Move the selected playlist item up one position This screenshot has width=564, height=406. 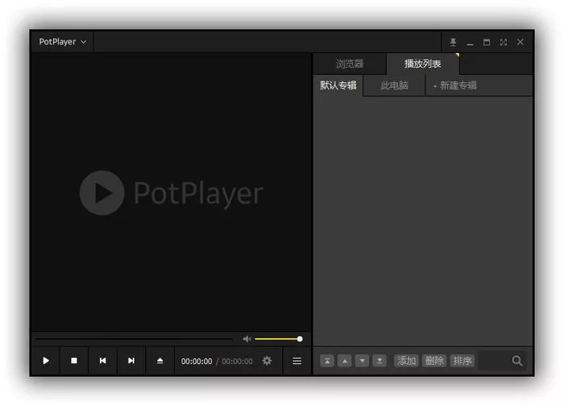pos(345,361)
